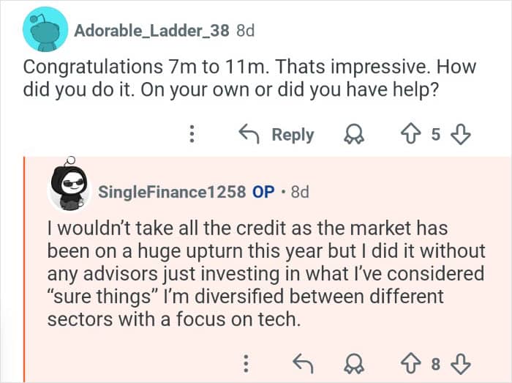Open more options on Adorable_Ladder_38's comment

click(192, 135)
